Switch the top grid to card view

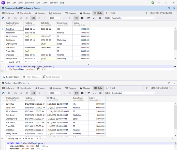(x=82, y=18)
